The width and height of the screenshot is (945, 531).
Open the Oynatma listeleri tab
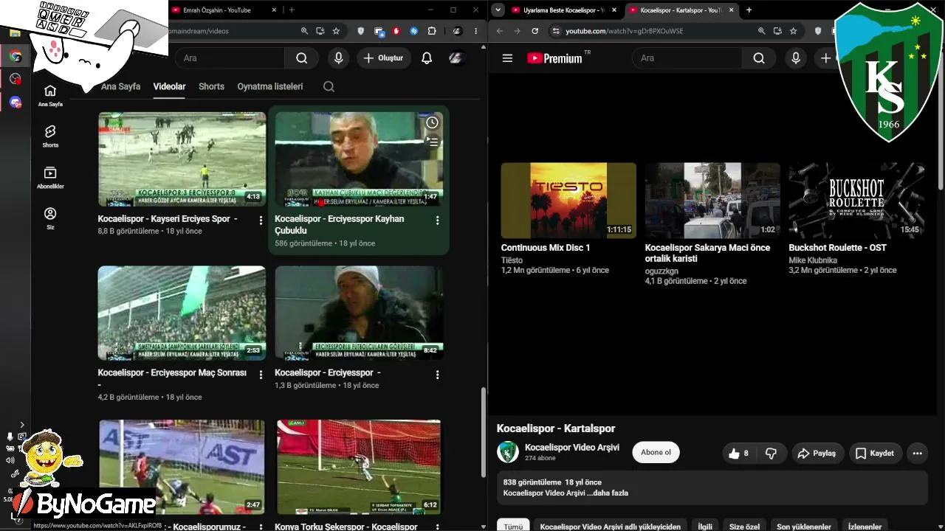[x=270, y=86]
